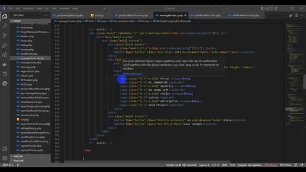This screenshot has width=306, height=172.
Task: Click the errors and warnings status indicator
Action: point(8,165)
